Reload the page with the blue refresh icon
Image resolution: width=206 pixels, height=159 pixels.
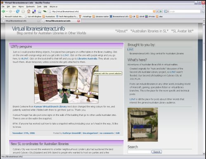click(x=18, y=12)
